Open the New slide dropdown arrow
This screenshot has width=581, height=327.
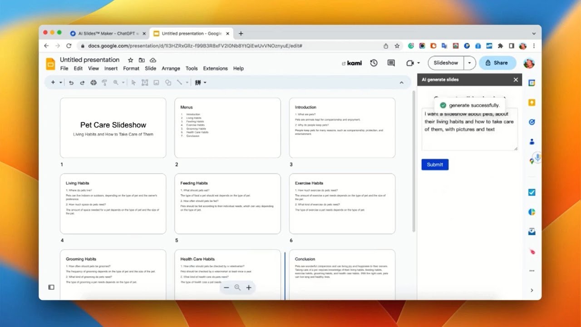point(60,82)
